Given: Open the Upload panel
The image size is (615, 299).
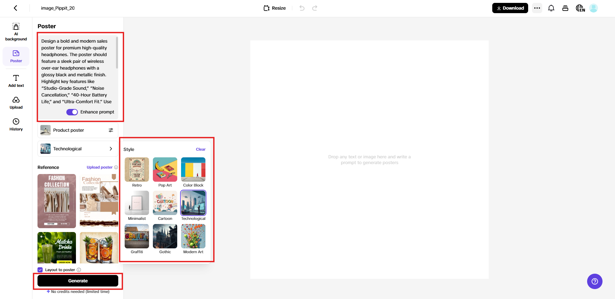Looking at the screenshot, I should [x=16, y=103].
